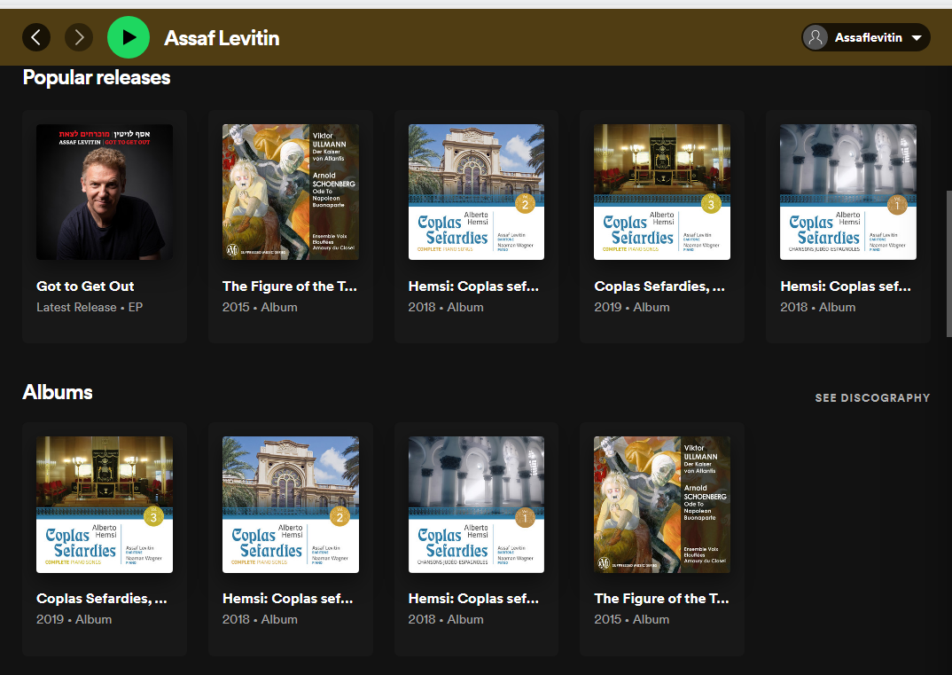Open the Assaflevitin account dropdown menu
The height and width of the screenshot is (675, 952).
(x=866, y=37)
